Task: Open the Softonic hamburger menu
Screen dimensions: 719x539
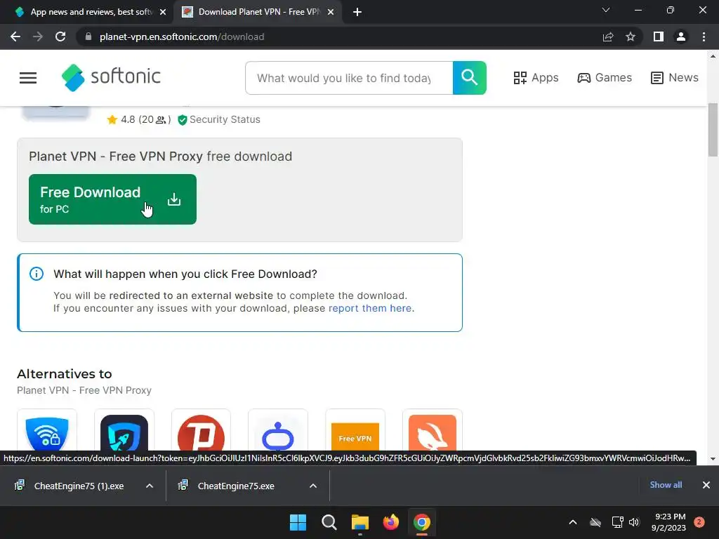Action: coord(28,78)
